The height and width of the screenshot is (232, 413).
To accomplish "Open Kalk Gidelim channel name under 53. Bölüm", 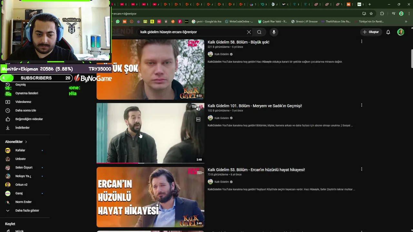I will (x=222, y=182).
